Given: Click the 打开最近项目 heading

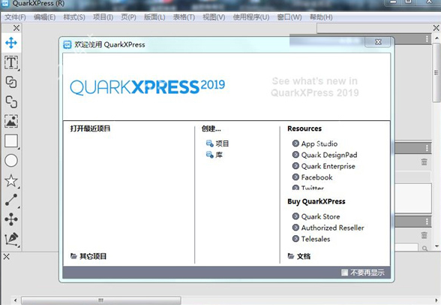Looking at the screenshot, I should click(90, 128).
